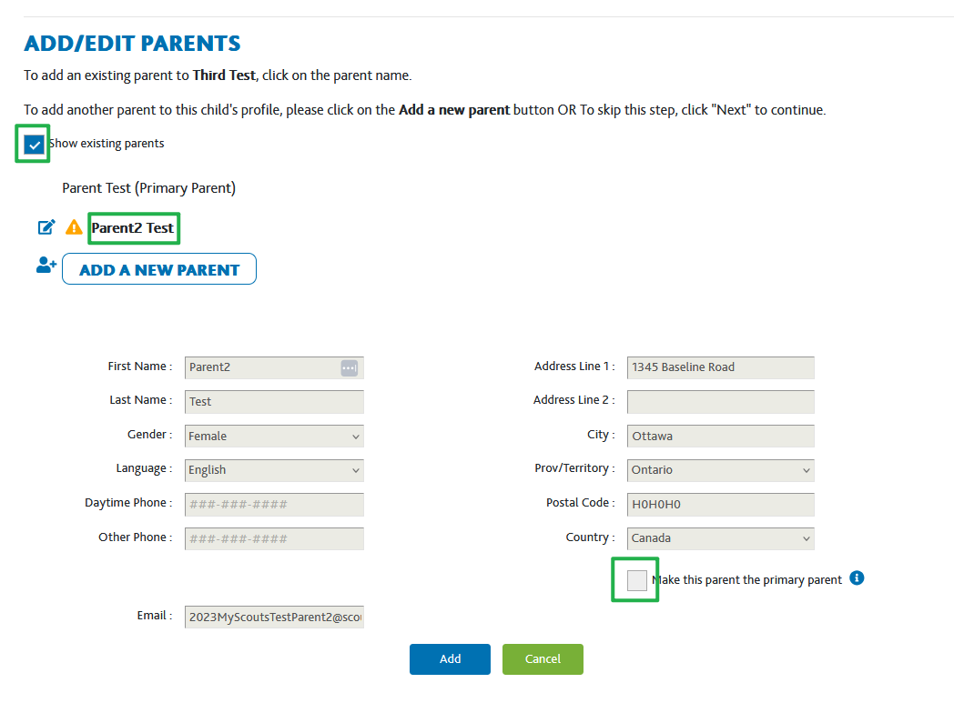
Task: Click the green Cancel button
Action: (543, 659)
